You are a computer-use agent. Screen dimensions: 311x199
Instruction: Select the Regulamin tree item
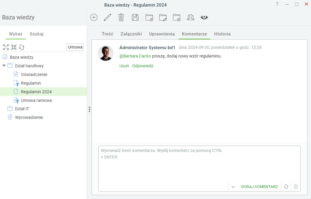(x=31, y=83)
